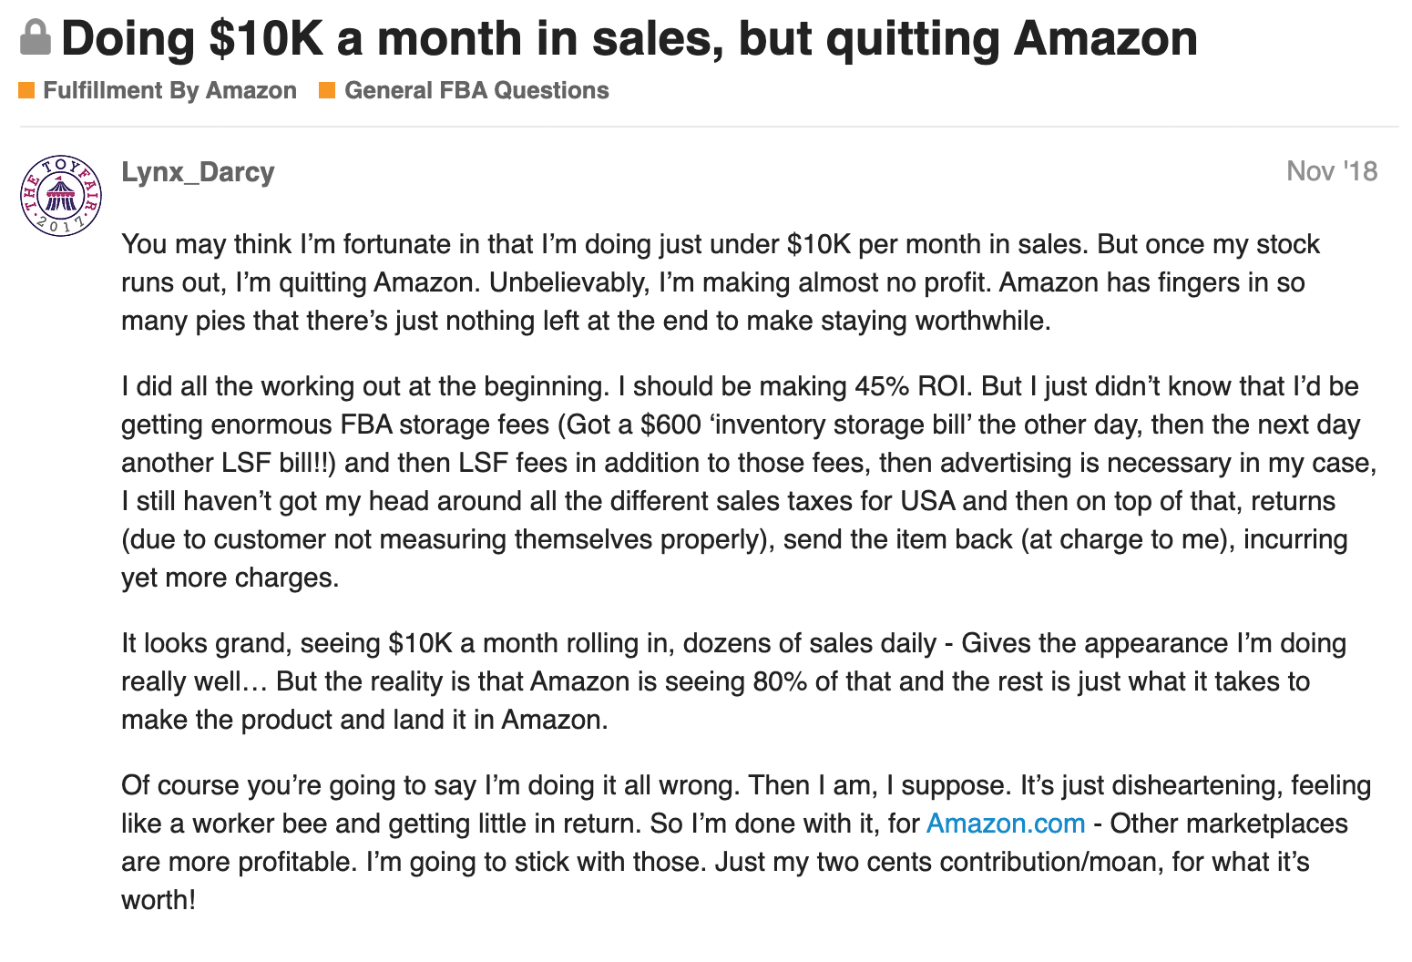This screenshot has width=1412, height=962.
Task: Click the 'yet more charges.' line
Action: (x=230, y=578)
